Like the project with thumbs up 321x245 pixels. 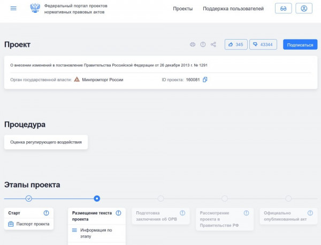click(x=236, y=45)
